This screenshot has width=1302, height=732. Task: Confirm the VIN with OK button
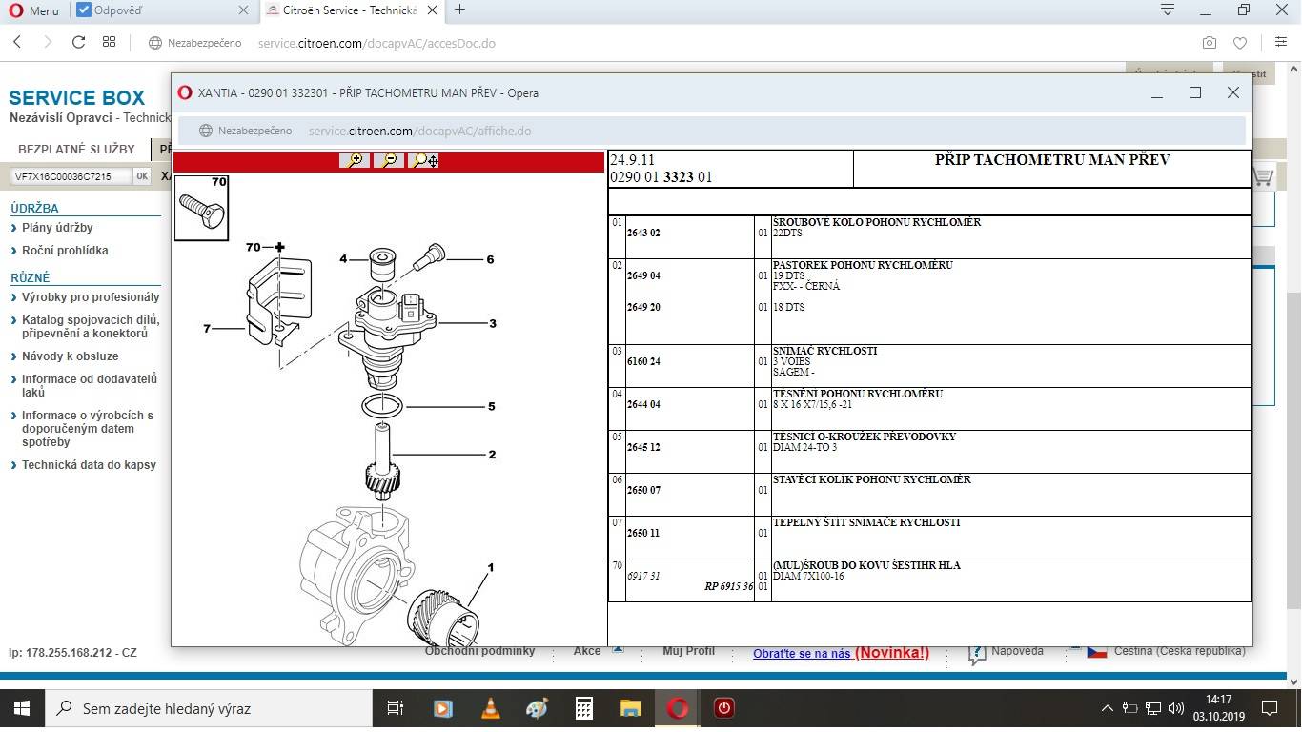[142, 176]
